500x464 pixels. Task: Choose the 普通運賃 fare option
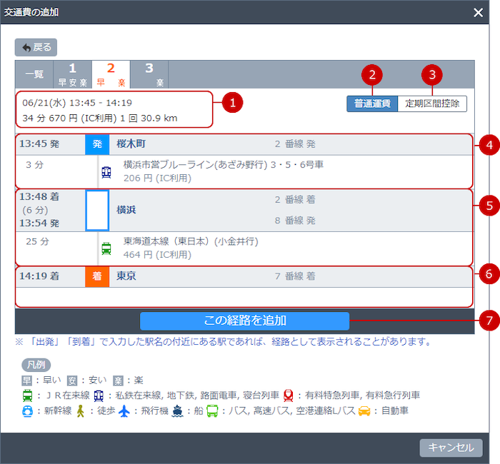(x=372, y=104)
